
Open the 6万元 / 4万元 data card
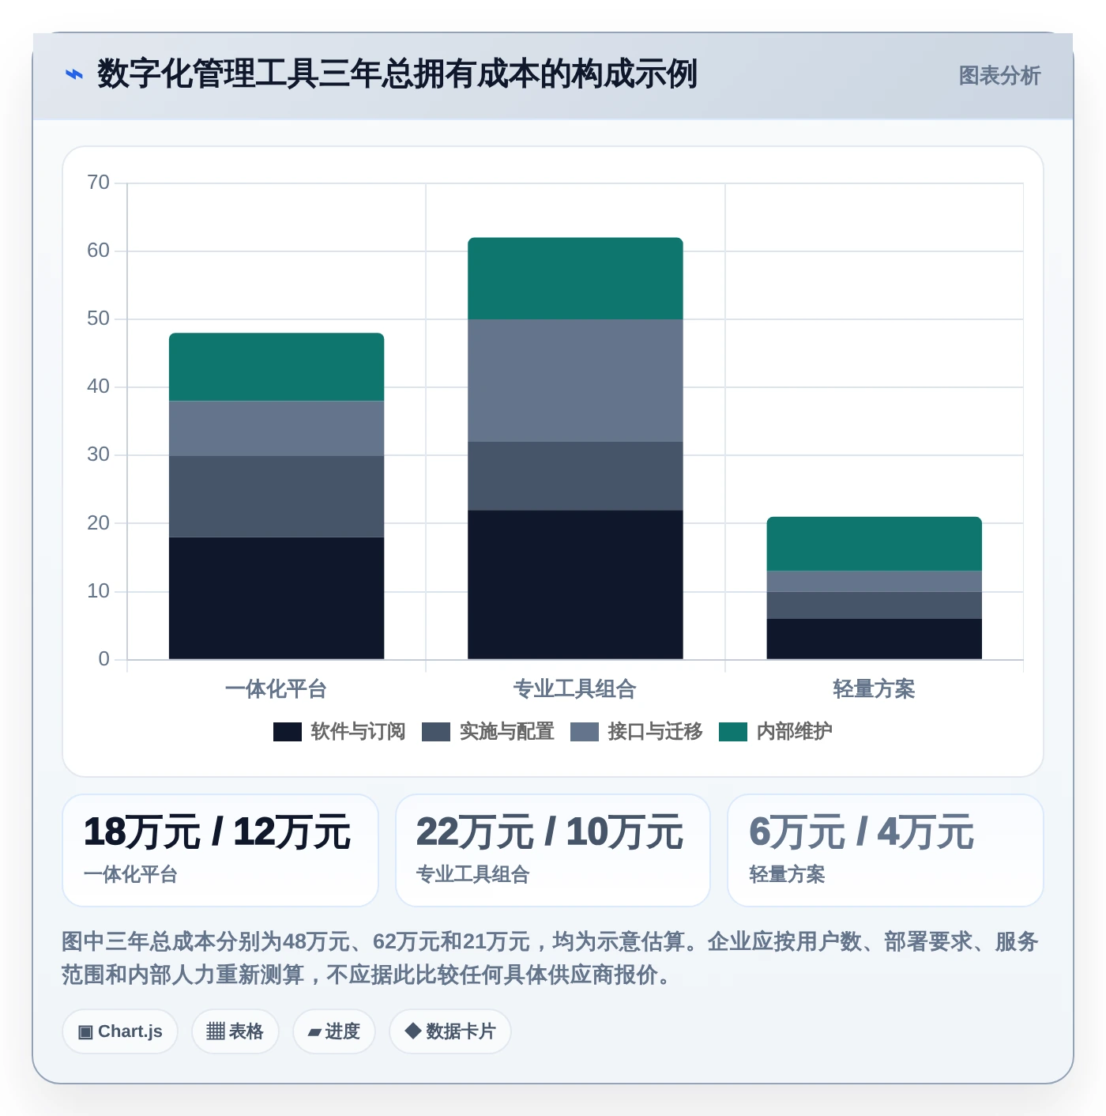tap(886, 850)
